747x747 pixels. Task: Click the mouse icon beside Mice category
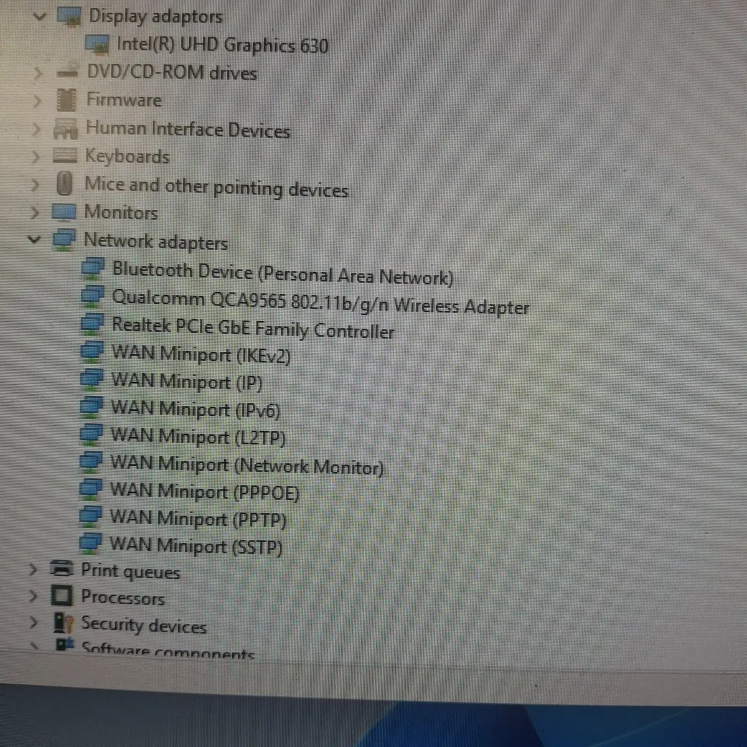(x=64, y=184)
